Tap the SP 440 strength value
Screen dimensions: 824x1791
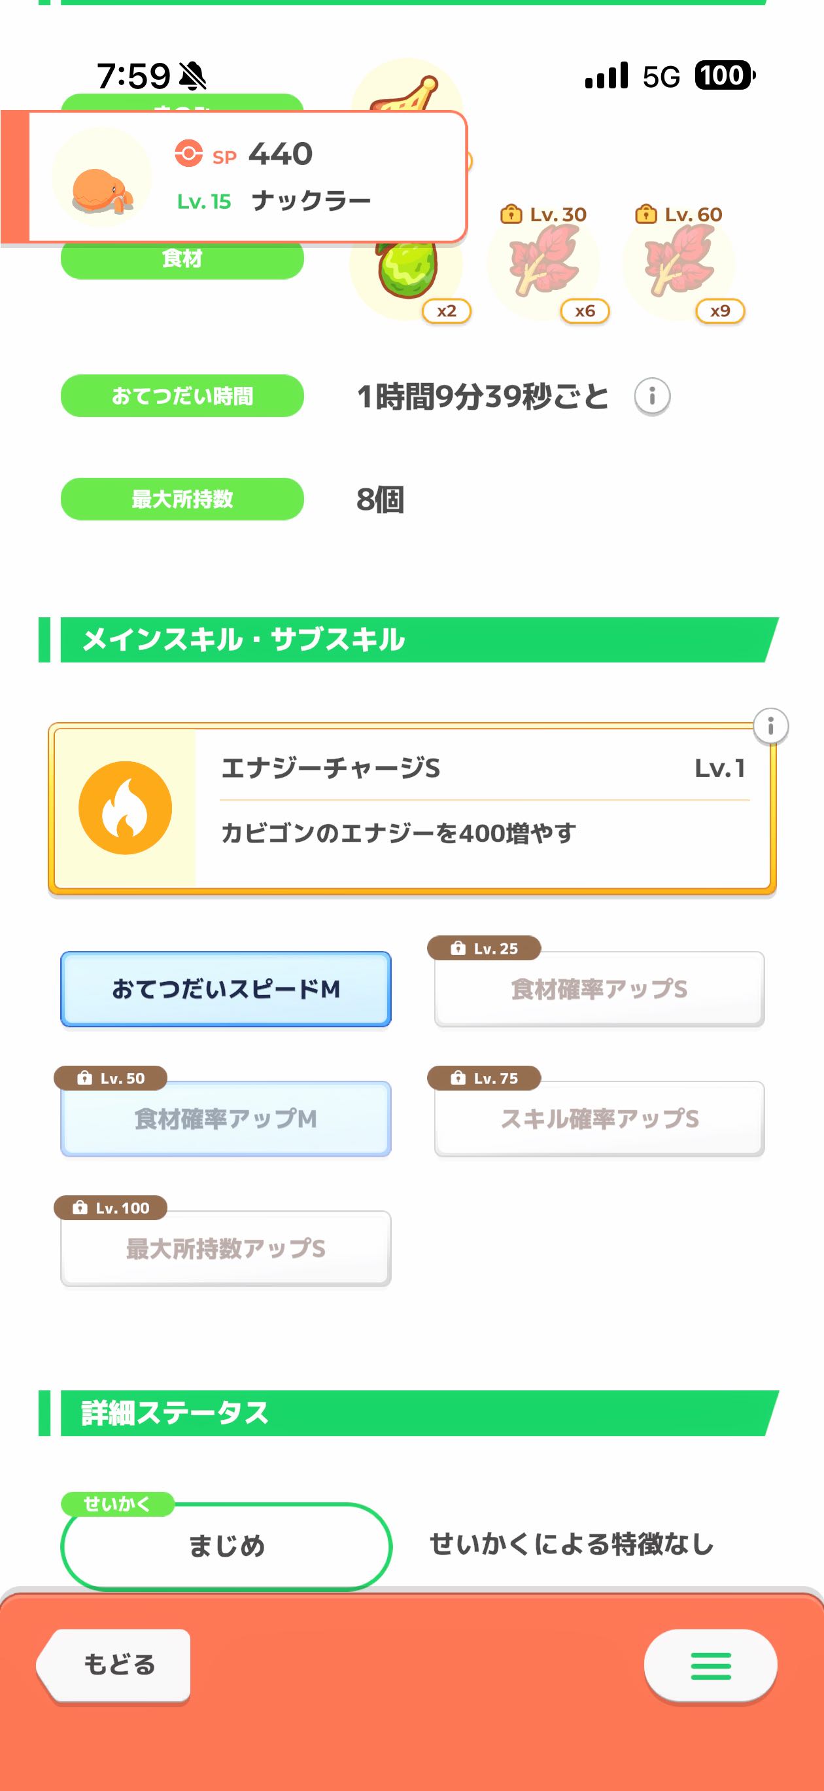(279, 154)
